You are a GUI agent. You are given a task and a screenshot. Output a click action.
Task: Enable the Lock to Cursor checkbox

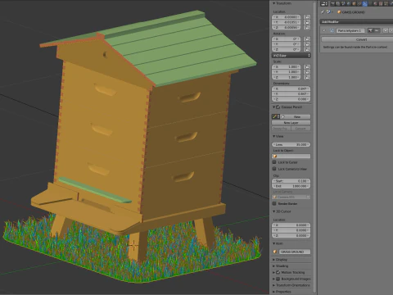coord(274,162)
